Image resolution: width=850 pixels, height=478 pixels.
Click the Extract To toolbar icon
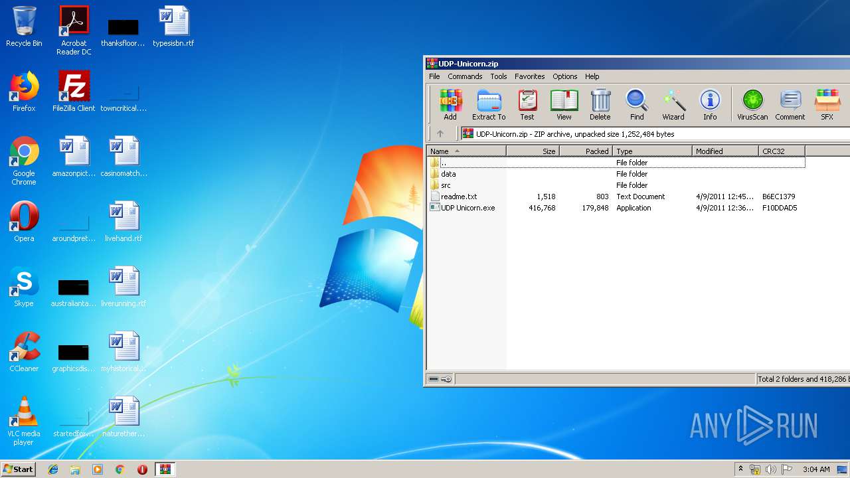(x=489, y=105)
